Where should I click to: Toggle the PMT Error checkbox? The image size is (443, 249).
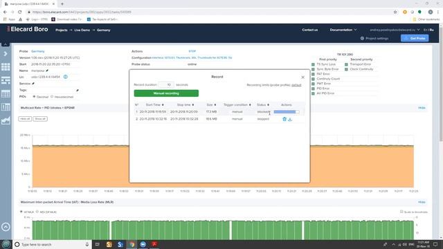point(313,84)
